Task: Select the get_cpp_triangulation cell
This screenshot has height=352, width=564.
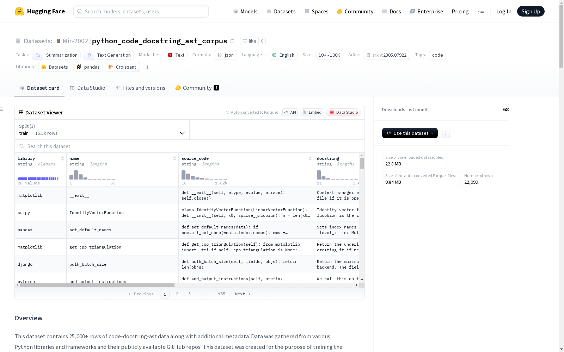Action: [x=122, y=247]
